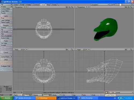
Task: Switch to the Detail tab
Action: click(43, 5)
